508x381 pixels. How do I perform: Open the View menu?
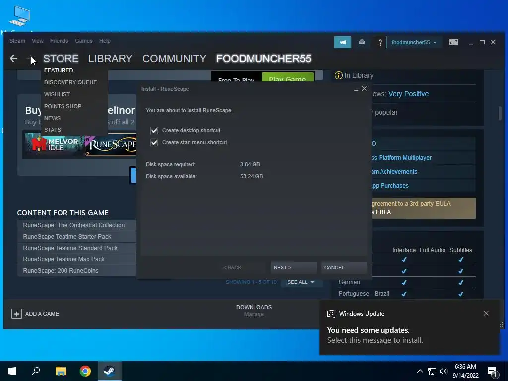[x=38, y=41]
